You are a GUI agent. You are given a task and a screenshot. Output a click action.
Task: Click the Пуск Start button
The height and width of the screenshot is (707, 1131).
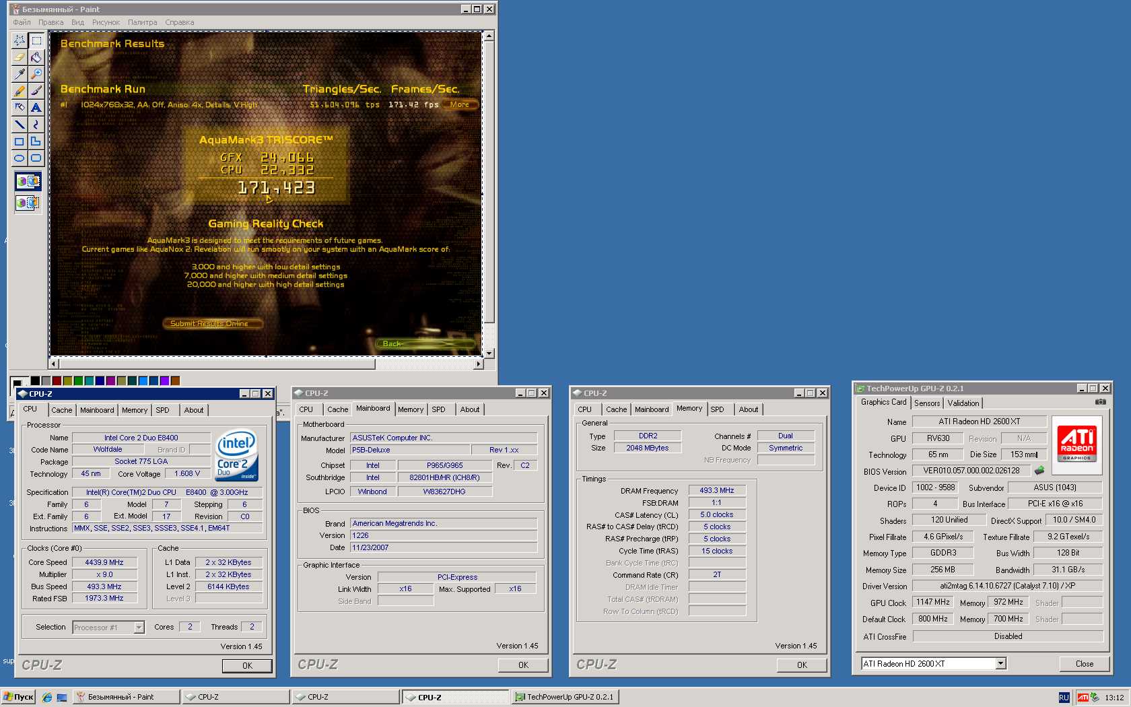point(18,697)
